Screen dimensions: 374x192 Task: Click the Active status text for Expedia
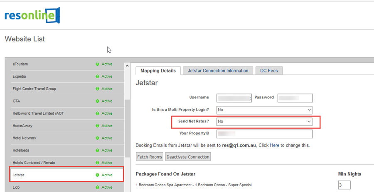[x=107, y=77]
